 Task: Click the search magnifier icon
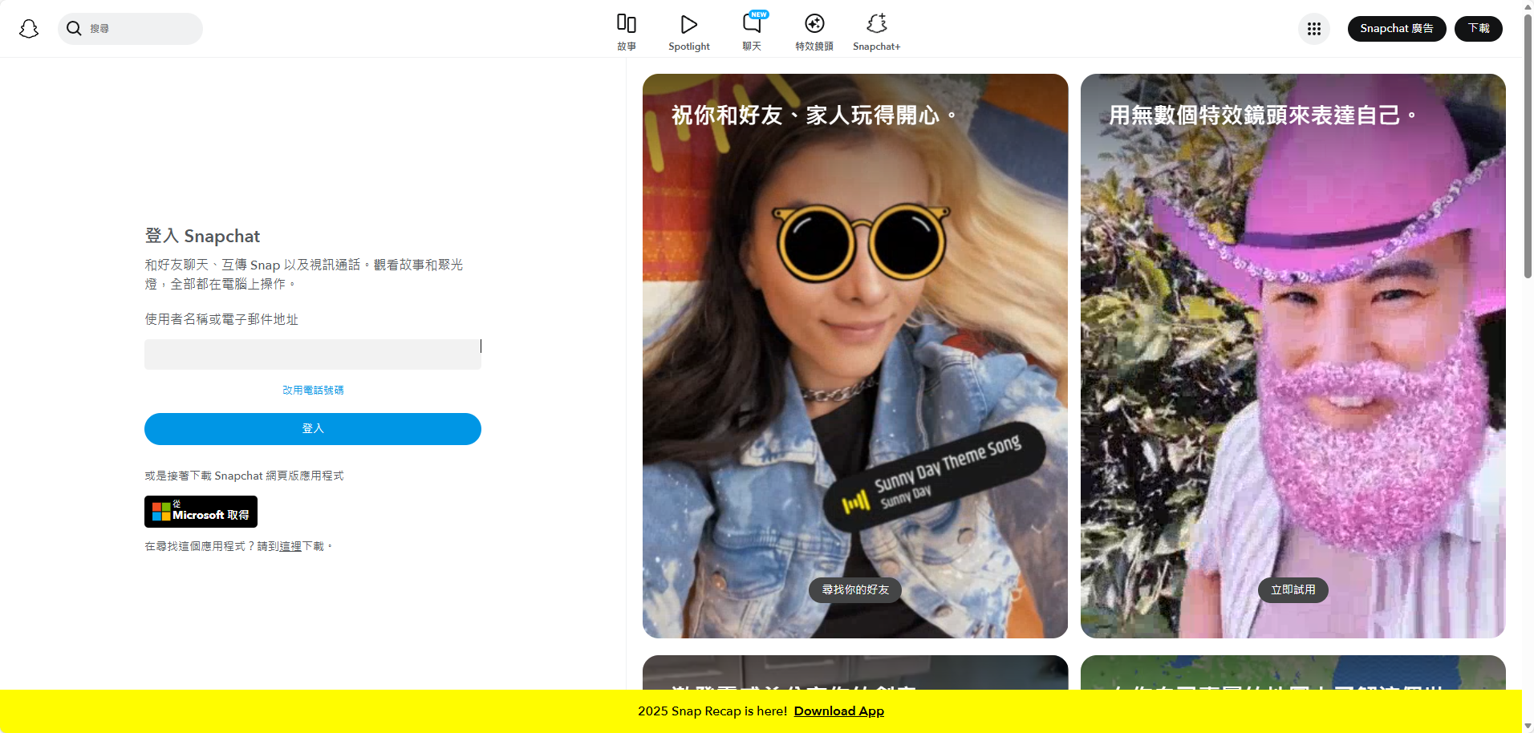74,28
